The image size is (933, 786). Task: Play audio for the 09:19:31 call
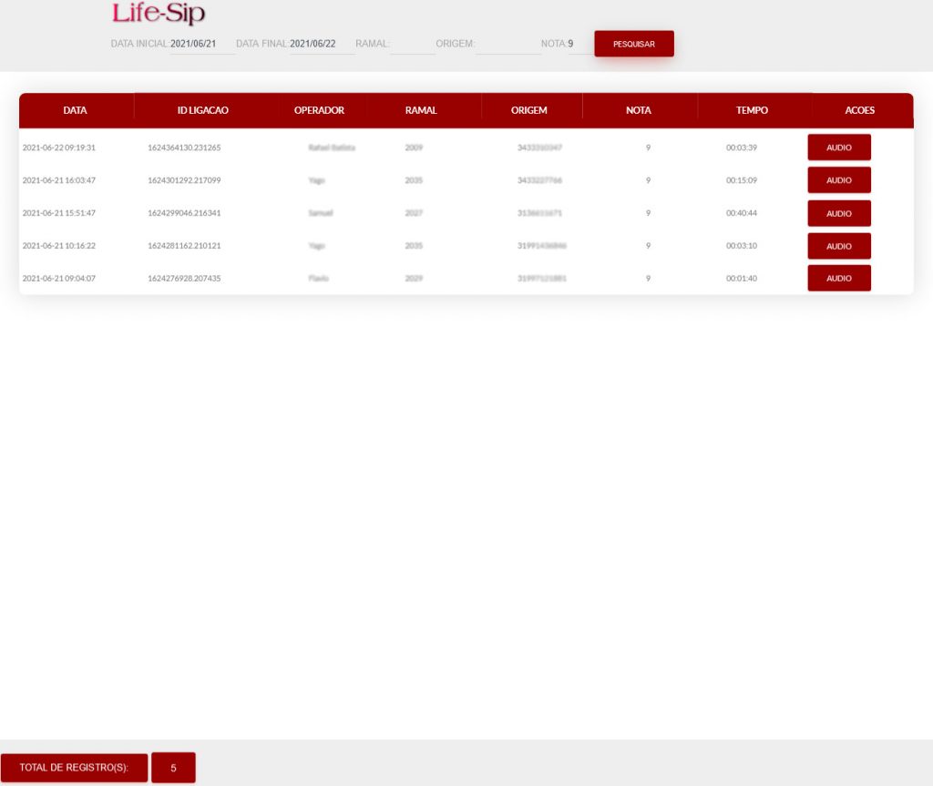click(x=838, y=148)
